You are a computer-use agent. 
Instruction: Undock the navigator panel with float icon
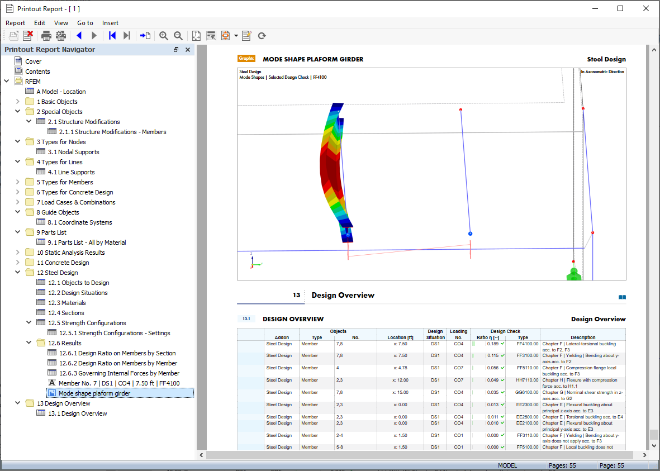[x=176, y=50]
